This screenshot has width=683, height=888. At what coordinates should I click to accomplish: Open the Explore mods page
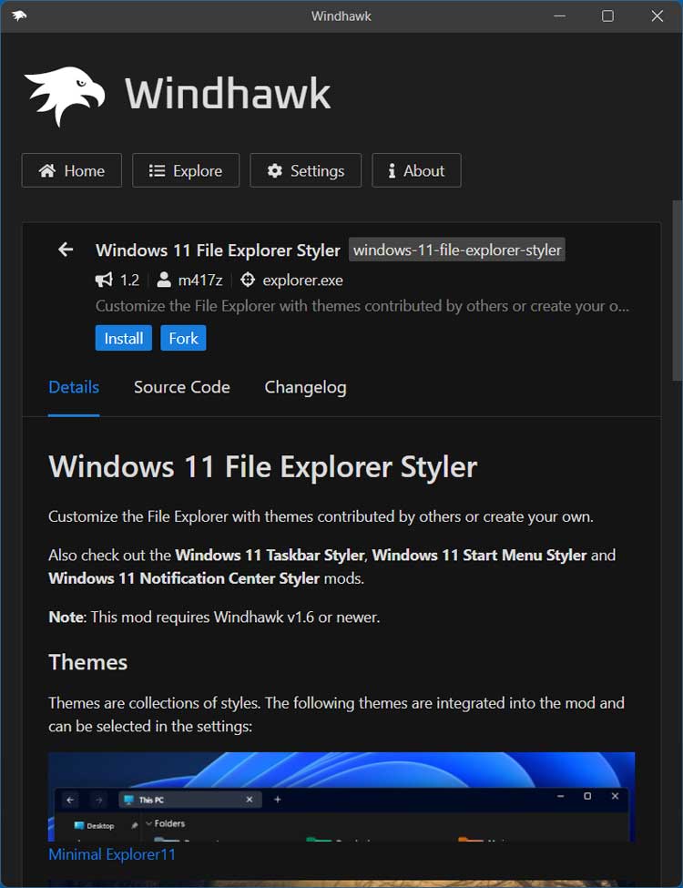coord(186,170)
